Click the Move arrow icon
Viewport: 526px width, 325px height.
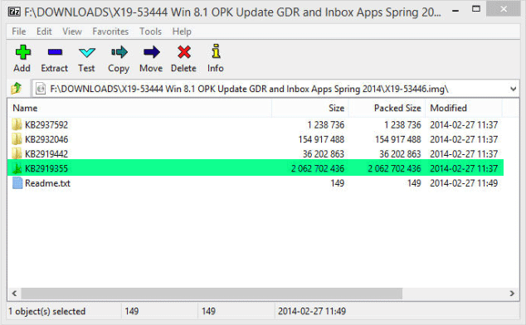[x=152, y=52]
